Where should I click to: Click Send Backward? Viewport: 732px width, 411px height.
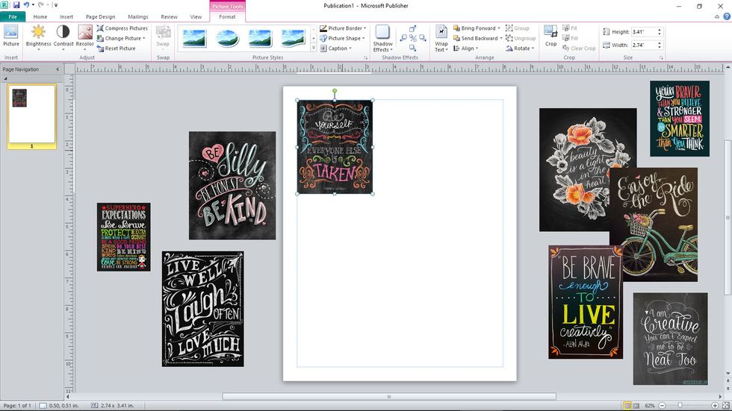coord(475,38)
